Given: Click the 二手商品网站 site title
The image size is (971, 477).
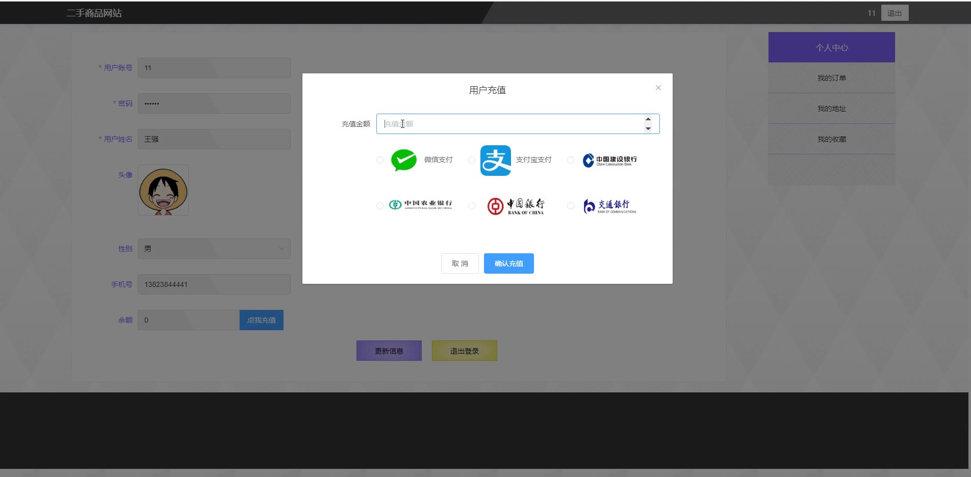Looking at the screenshot, I should tap(94, 13).
